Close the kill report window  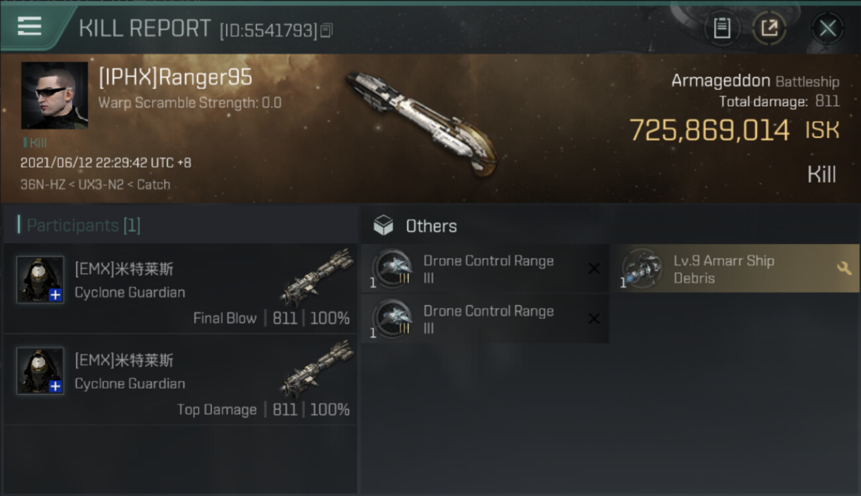pyautogui.click(x=827, y=28)
